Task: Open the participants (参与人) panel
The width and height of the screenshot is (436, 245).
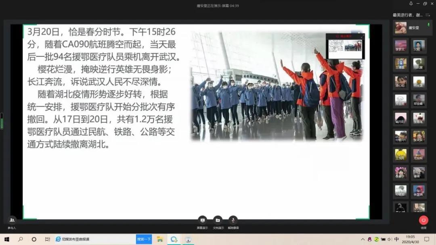Action: [x=12, y=220]
